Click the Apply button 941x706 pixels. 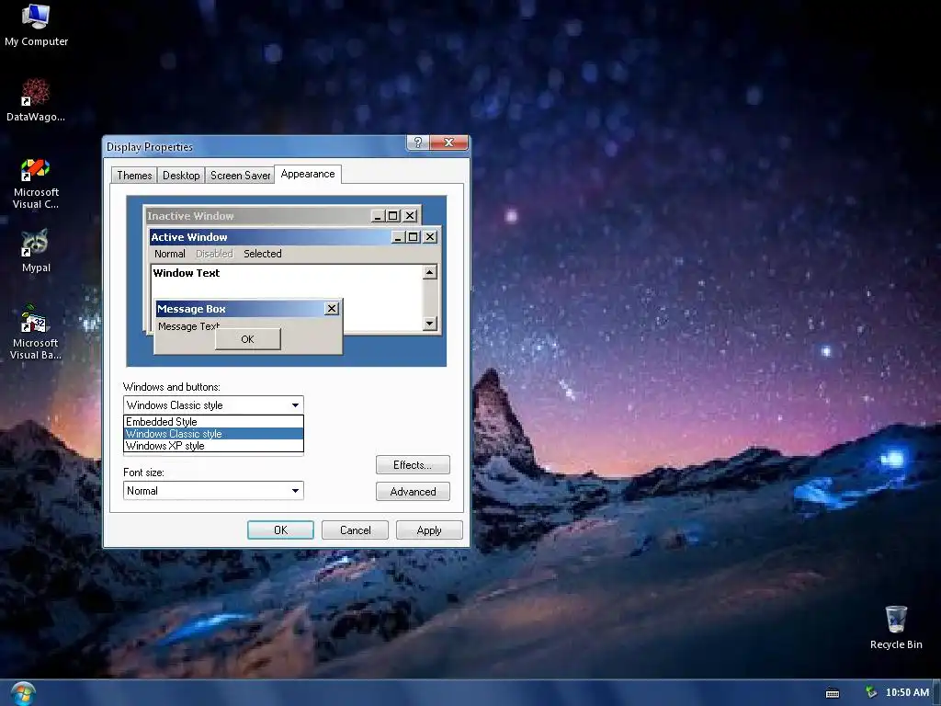tap(429, 530)
